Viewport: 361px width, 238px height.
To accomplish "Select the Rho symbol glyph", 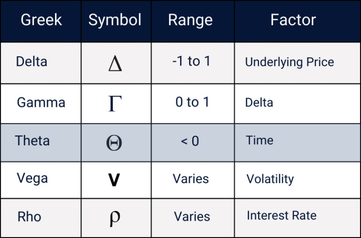I will point(115,218).
